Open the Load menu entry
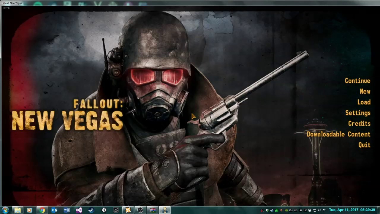The height and width of the screenshot is (214, 380). 364,102
